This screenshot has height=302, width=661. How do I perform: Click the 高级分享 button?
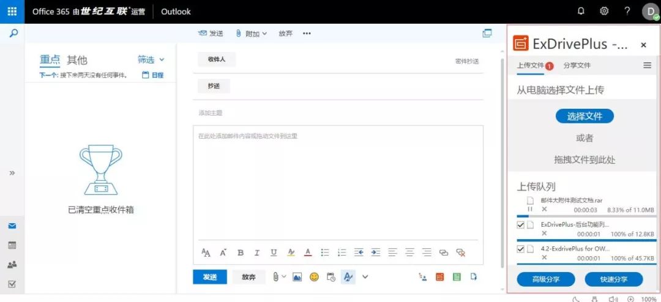546,279
